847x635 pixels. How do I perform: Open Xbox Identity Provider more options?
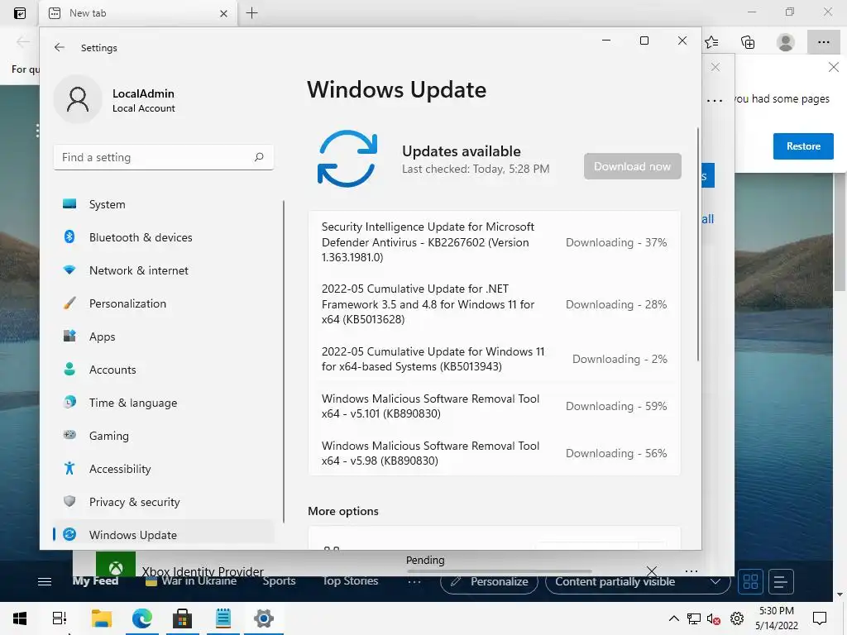click(x=691, y=571)
